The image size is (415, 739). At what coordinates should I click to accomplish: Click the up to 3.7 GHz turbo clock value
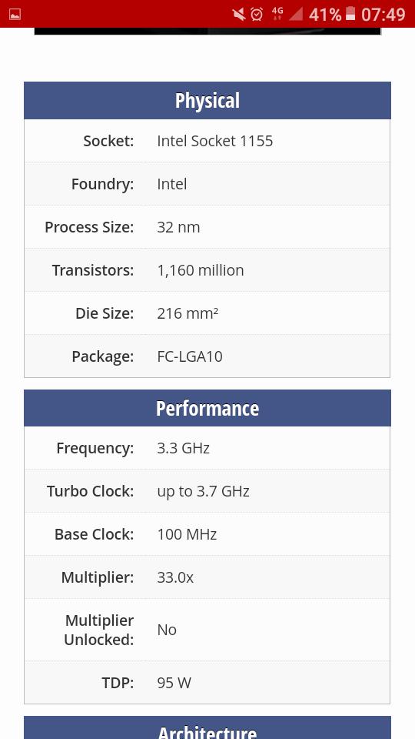click(x=203, y=491)
